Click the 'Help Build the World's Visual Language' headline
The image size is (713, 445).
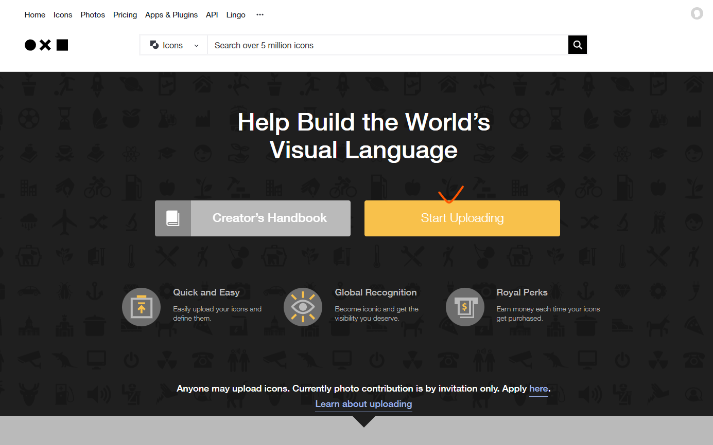tap(364, 136)
